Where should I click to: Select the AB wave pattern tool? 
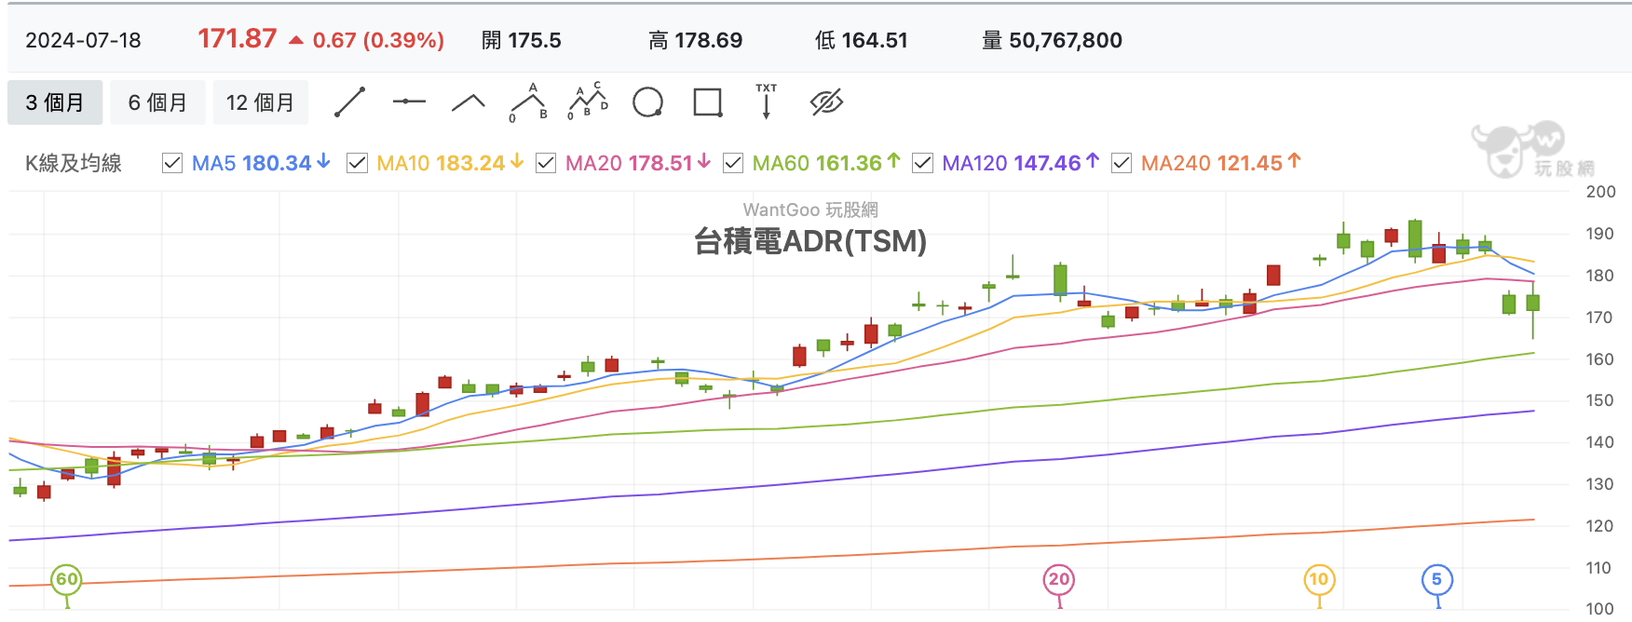(x=528, y=102)
